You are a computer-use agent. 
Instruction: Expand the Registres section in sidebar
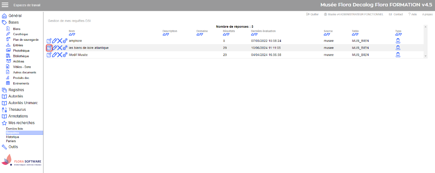pyautogui.click(x=16, y=90)
